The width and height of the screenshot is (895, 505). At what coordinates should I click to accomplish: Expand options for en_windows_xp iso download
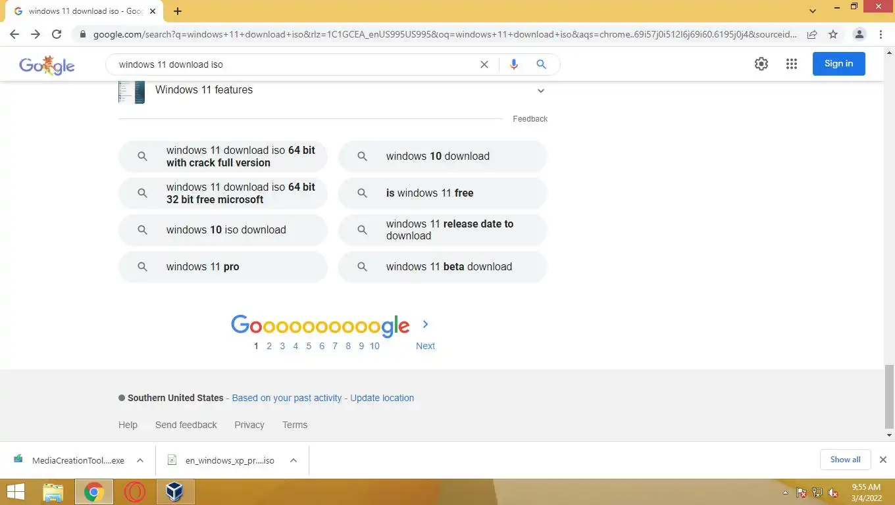point(294,460)
